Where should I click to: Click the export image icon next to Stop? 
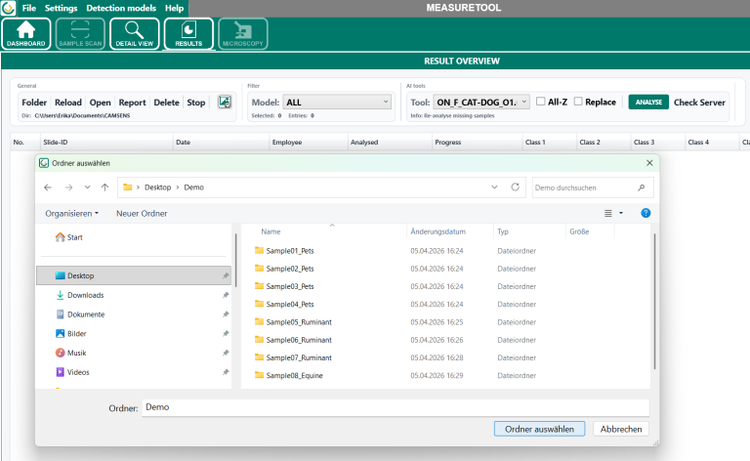pyautogui.click(x=225, y=102)
